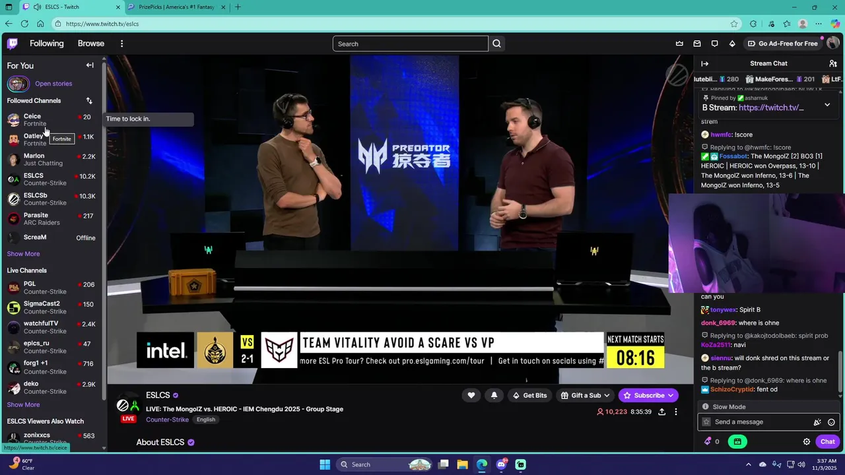Open PGL live channel

(51, 288)
